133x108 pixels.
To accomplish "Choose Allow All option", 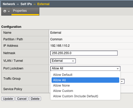I will [85, 80].
